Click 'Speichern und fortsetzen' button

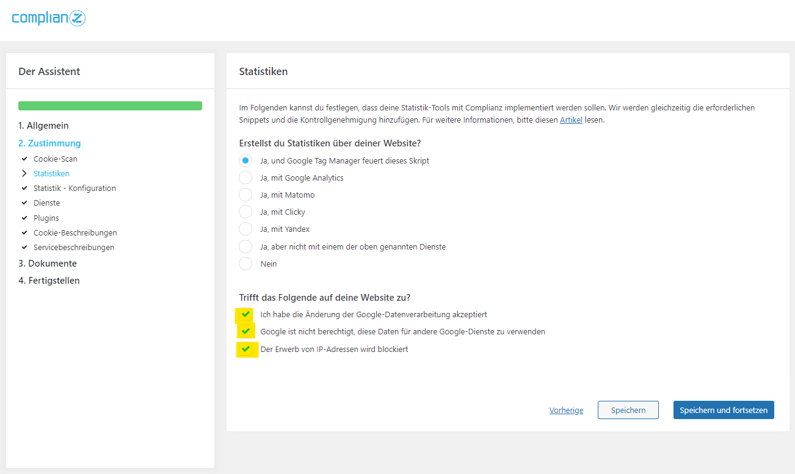tap(724, 410)
